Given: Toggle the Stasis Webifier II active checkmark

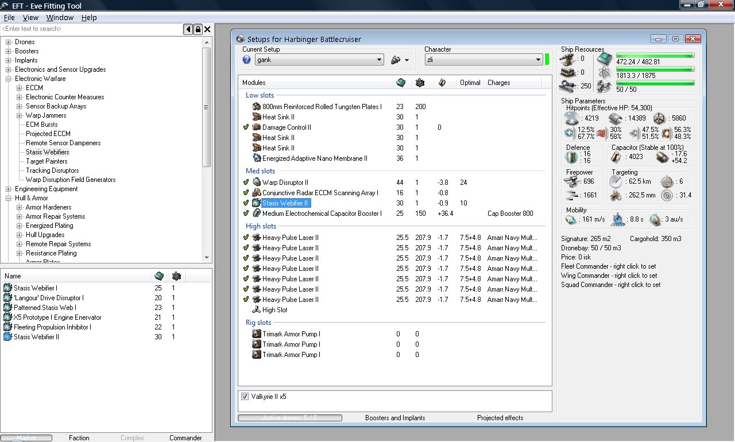Looking at the screenshot, I should 246,203.
